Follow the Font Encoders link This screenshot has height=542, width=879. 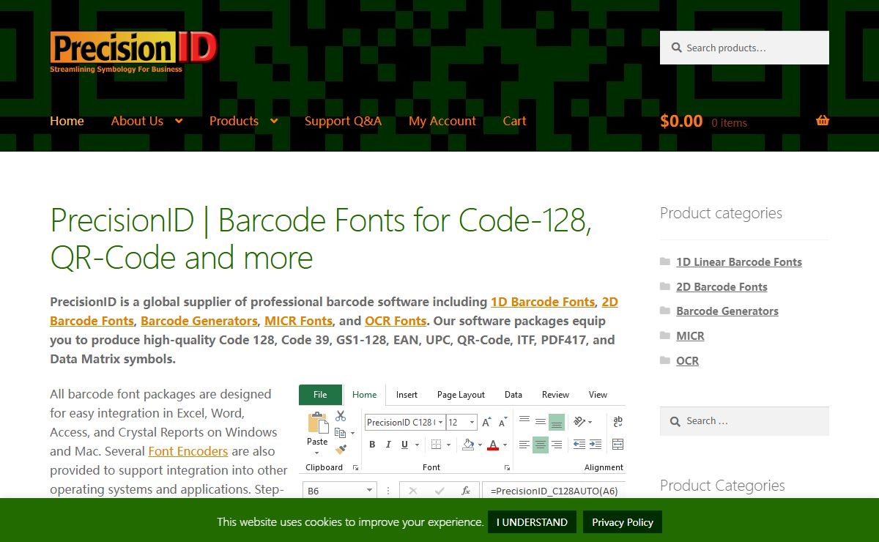click(188, 451)
